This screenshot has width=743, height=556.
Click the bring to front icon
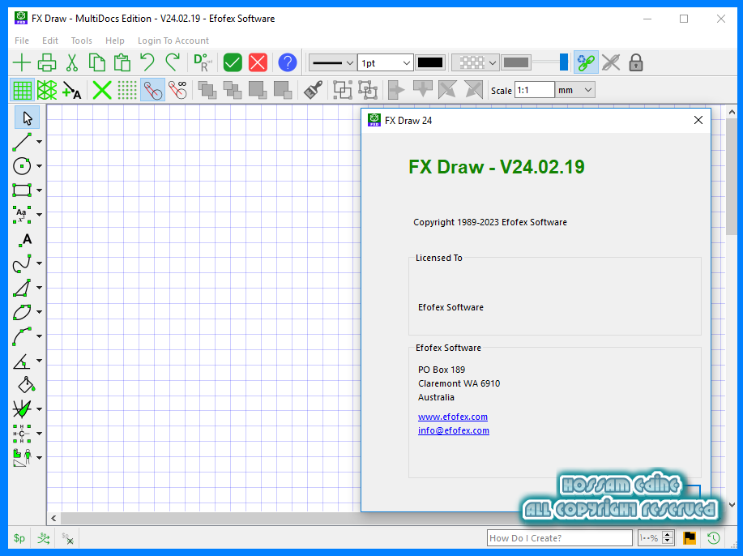207,90
